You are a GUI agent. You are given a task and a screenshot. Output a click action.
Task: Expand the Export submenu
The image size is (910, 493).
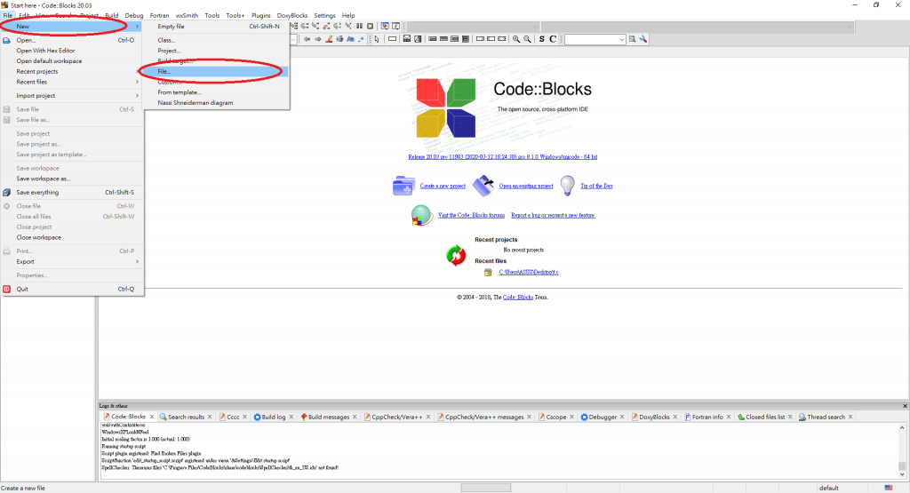point(138,261)
